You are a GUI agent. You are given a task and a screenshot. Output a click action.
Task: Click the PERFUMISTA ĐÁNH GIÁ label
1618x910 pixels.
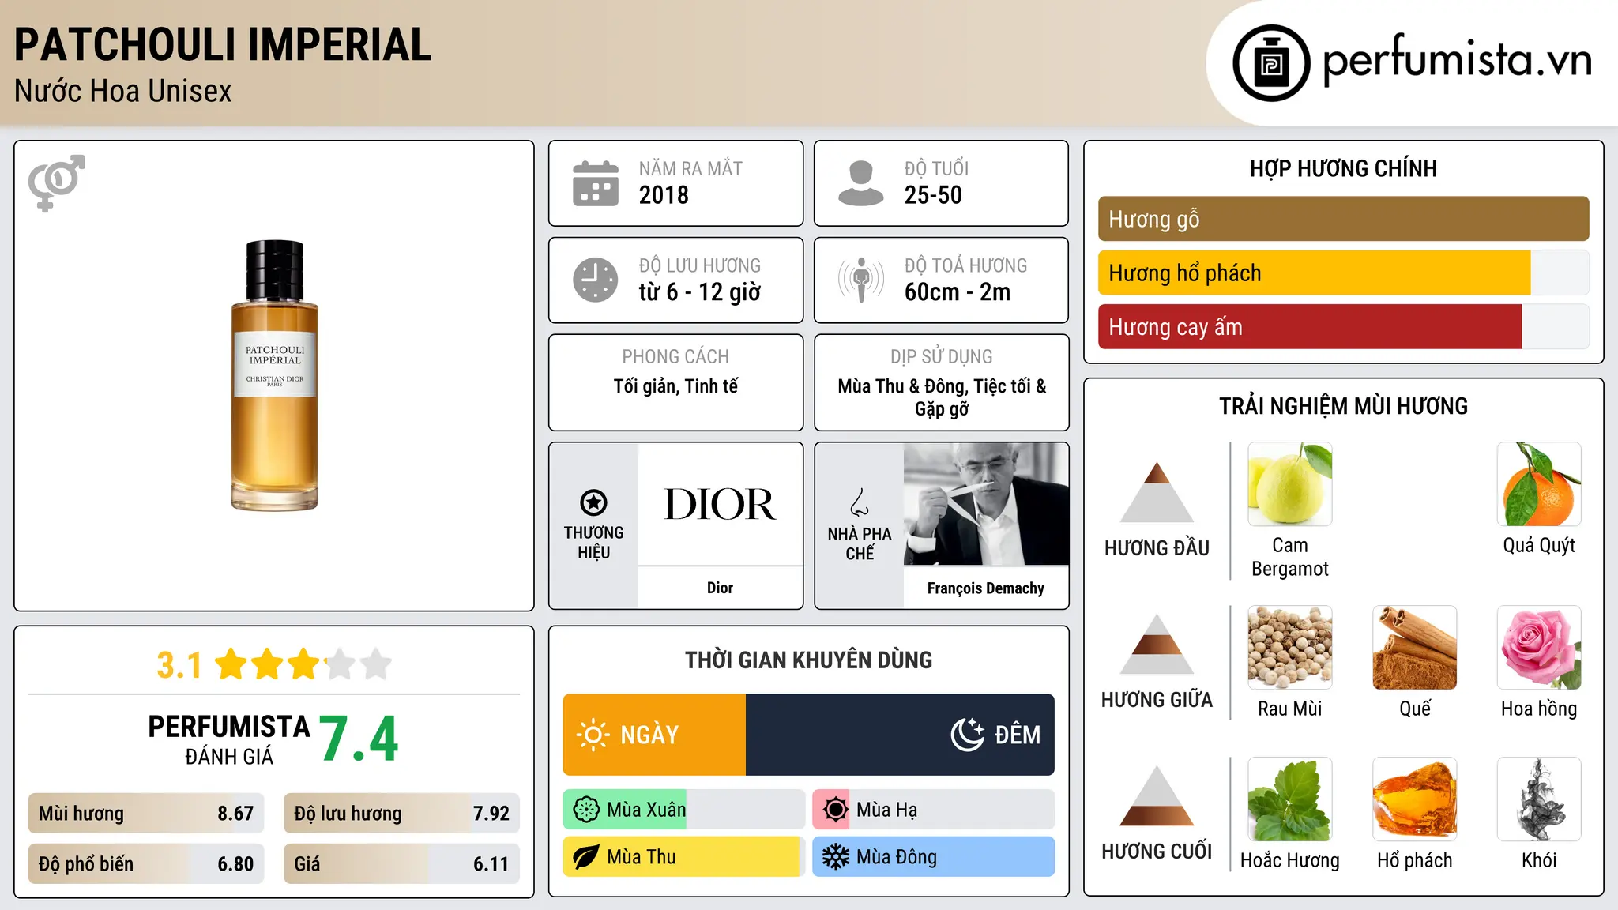[229, 739]
